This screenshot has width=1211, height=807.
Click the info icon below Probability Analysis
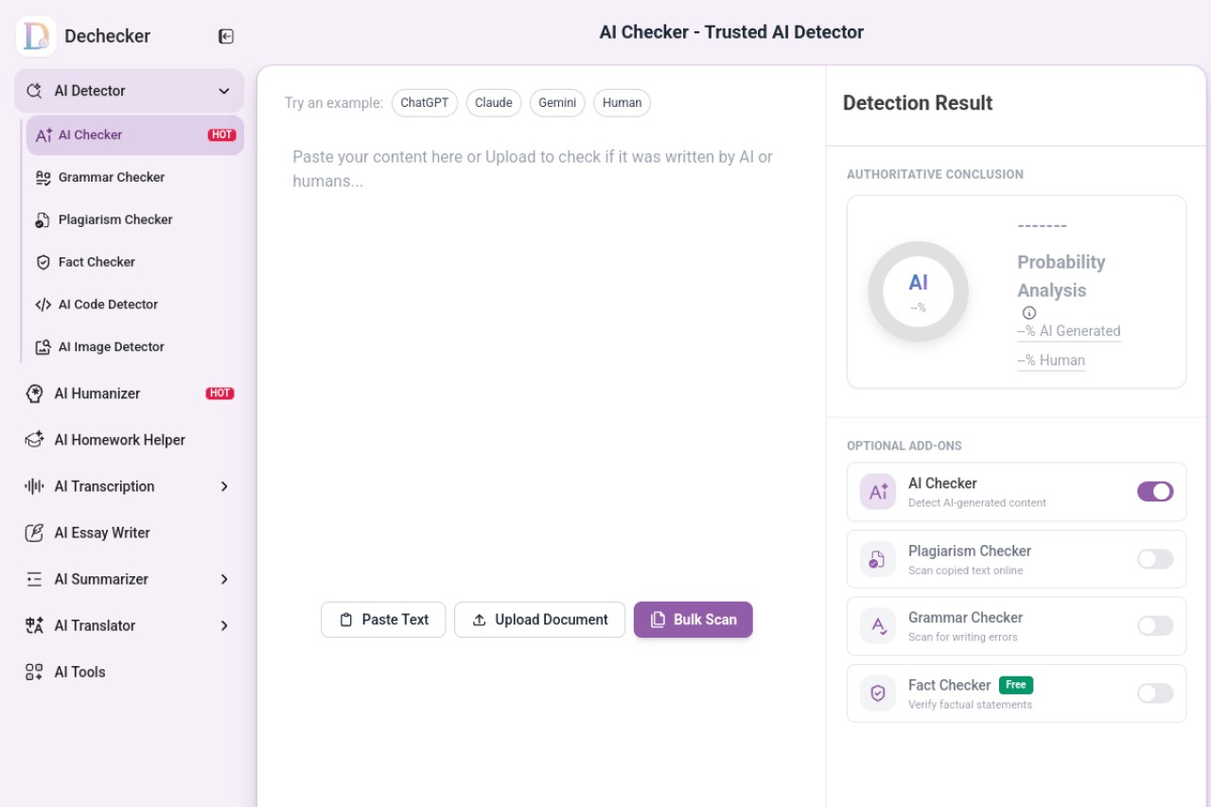click(1029, 313)
